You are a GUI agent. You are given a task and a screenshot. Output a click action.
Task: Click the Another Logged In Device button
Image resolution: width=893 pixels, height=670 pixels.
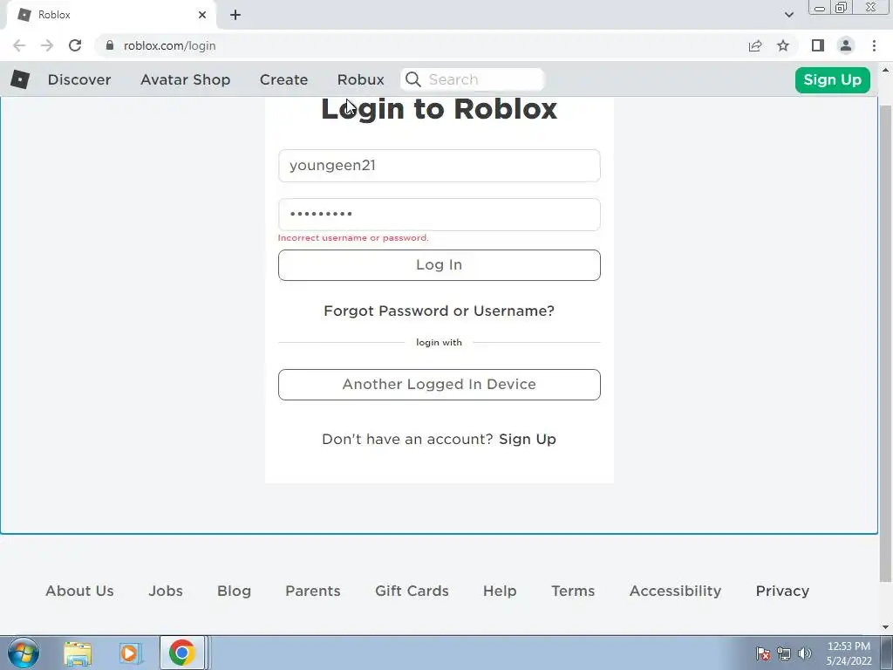tap(440, 385)
